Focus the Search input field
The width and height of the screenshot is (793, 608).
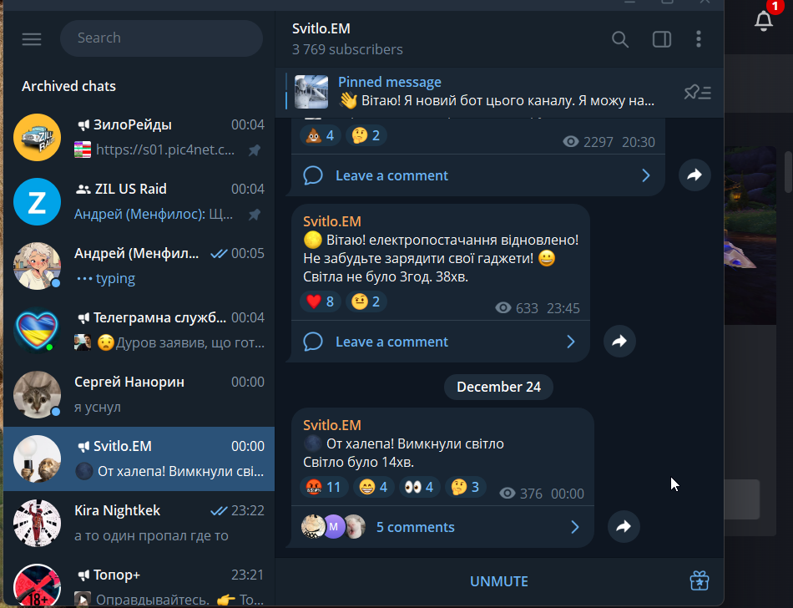[x=161, y=38]
